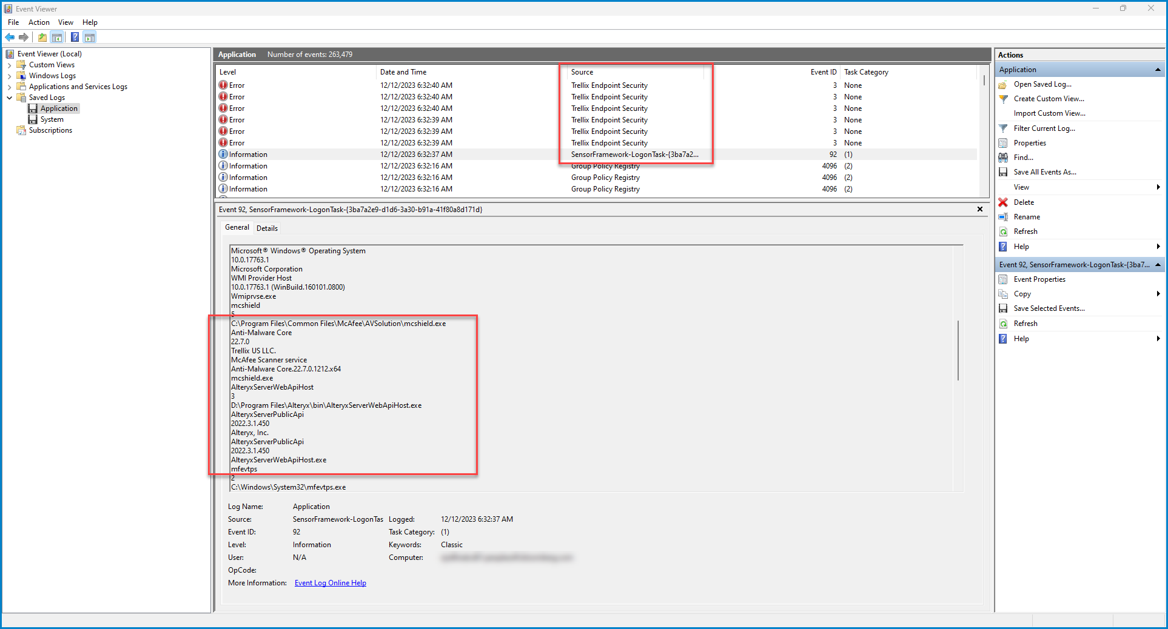Open Filter Current Log action
Screen dimensions: 1168x629
click(1044, 128)
